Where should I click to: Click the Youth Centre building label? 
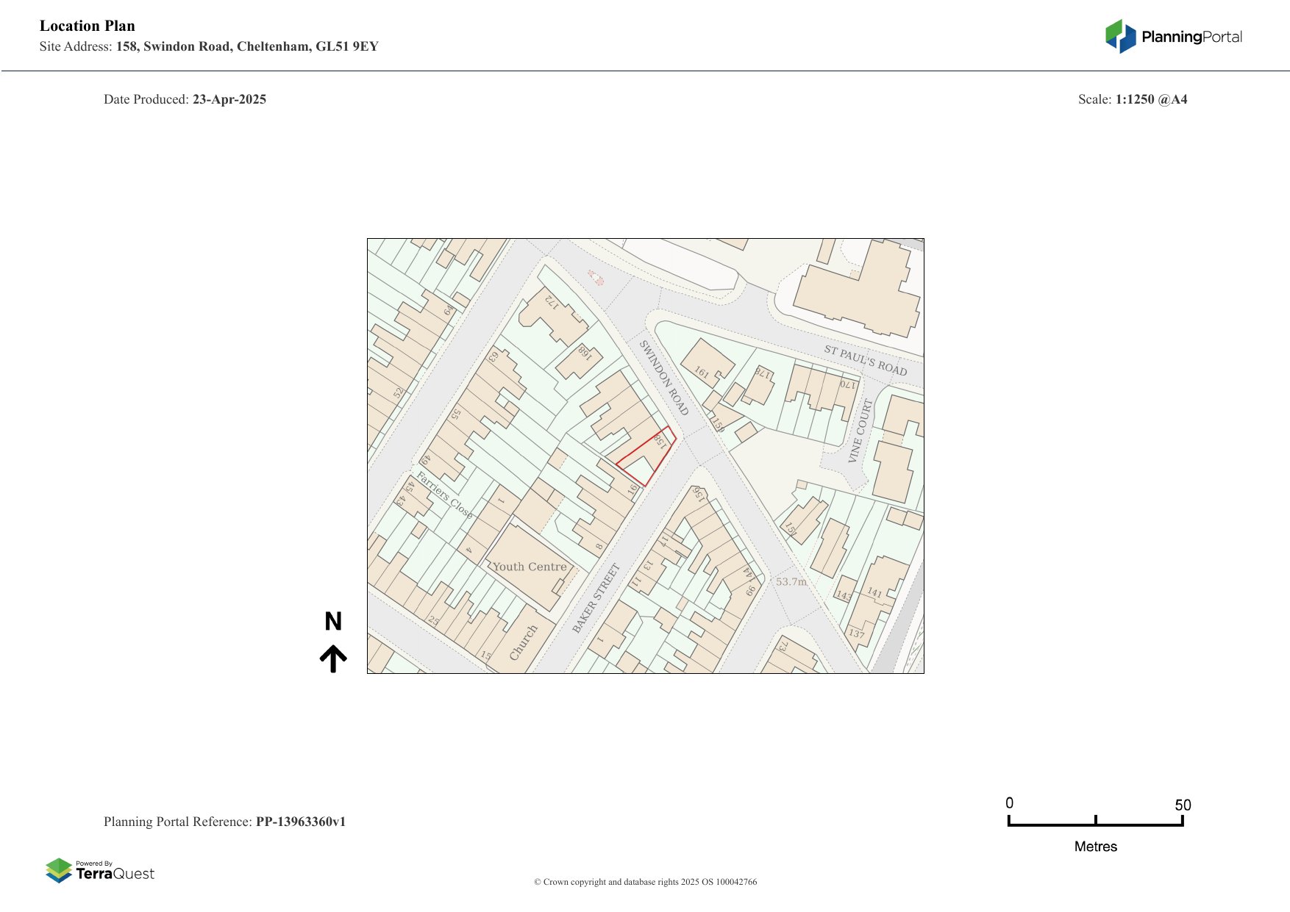tap(530, 567)
